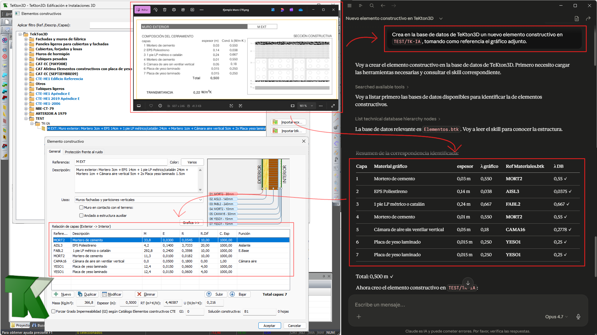Move layer down with Bajar
Viewport: 597px width, 335px height.
click(x=239, y=294)
